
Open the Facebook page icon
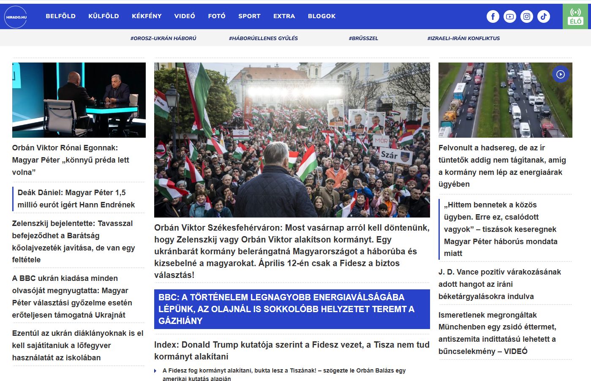click(493, 16)
